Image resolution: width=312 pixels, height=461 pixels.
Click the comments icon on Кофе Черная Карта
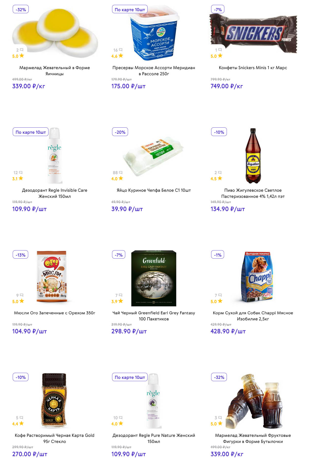[21, 418]
